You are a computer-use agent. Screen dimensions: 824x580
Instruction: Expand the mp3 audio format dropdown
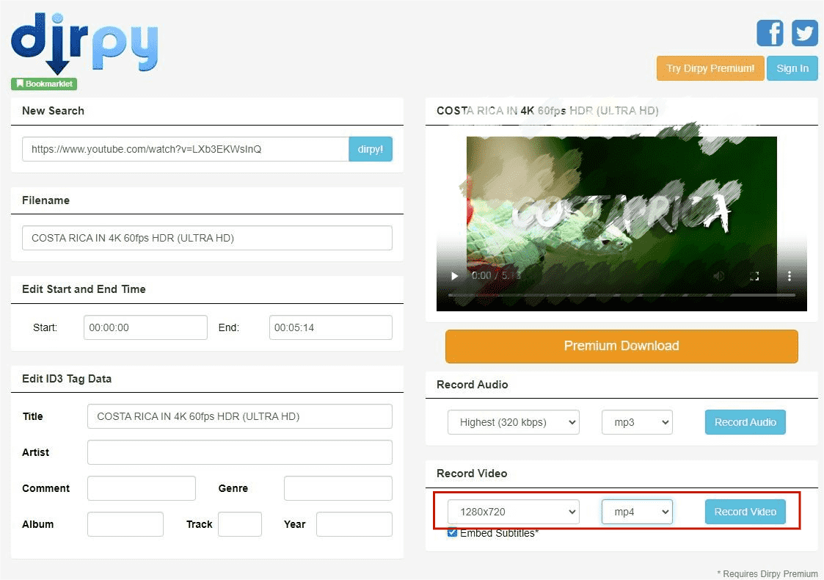[637, 422]
